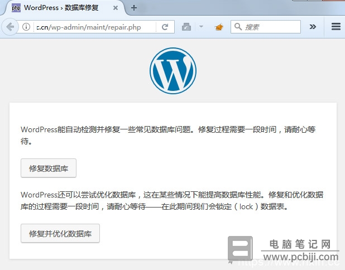
Task: Click the orange bug extension icon
Action: [219, 27]
